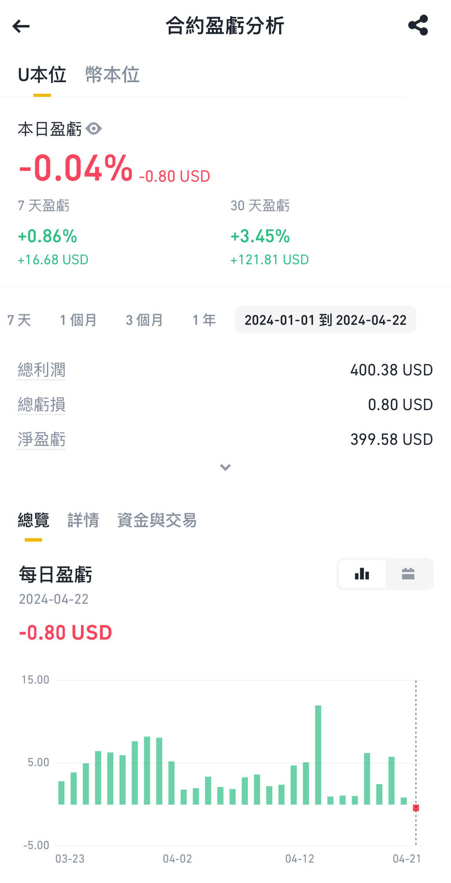Switch to bar chart view
The width and height of the screenshot is (451, 883).
click(362, 574)
